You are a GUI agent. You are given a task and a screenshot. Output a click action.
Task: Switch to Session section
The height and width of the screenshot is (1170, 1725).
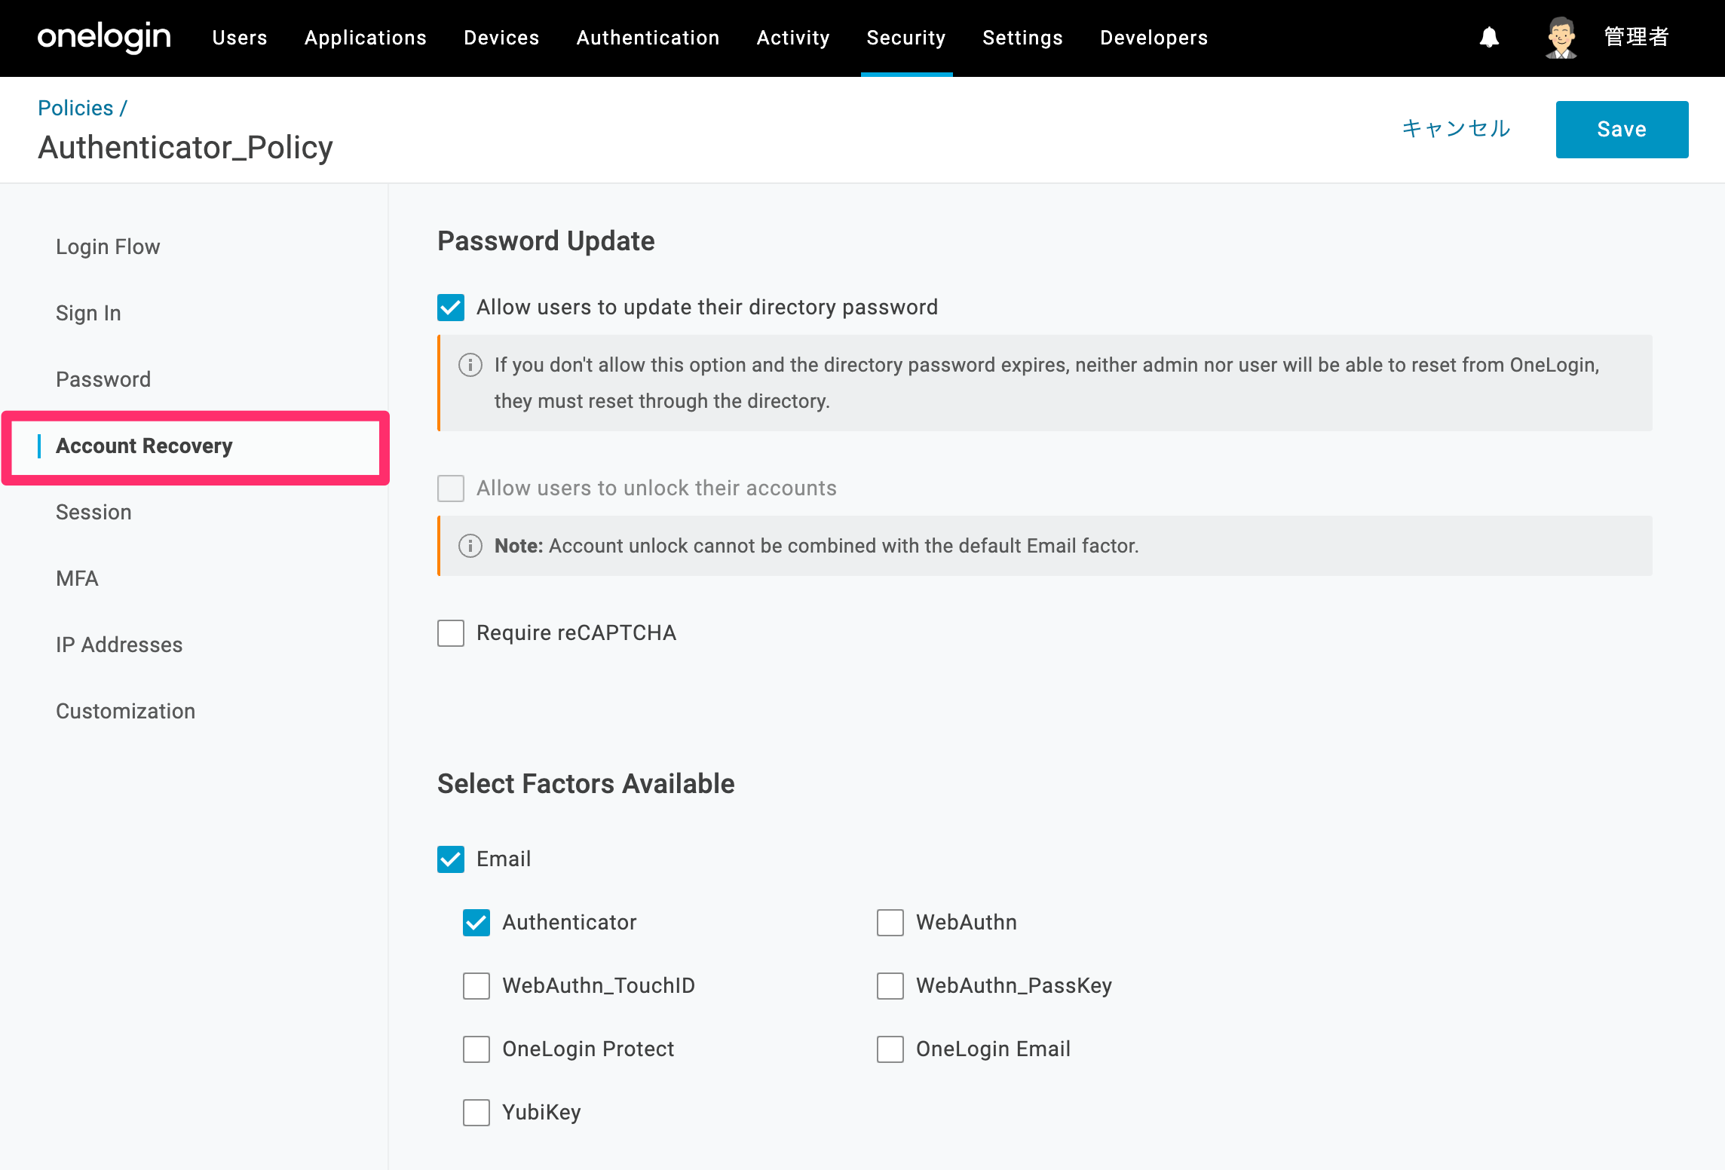click(93, 513)
